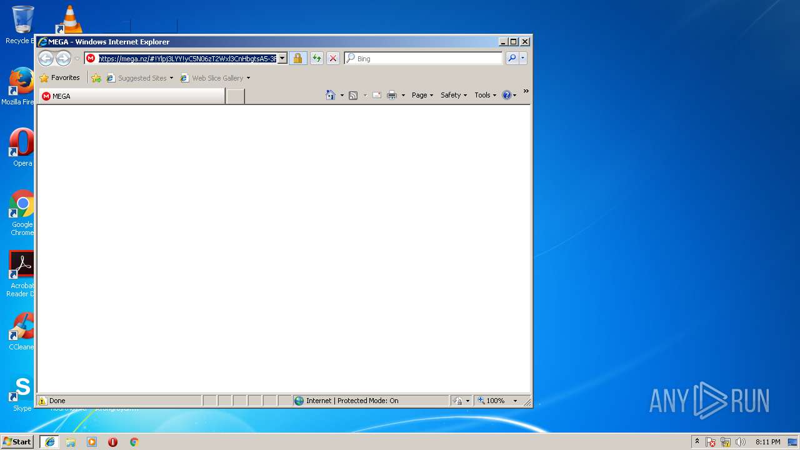Open the Opera desktop shortcut
Viewport: 800px width, 450px height.
tap(22, 147)
